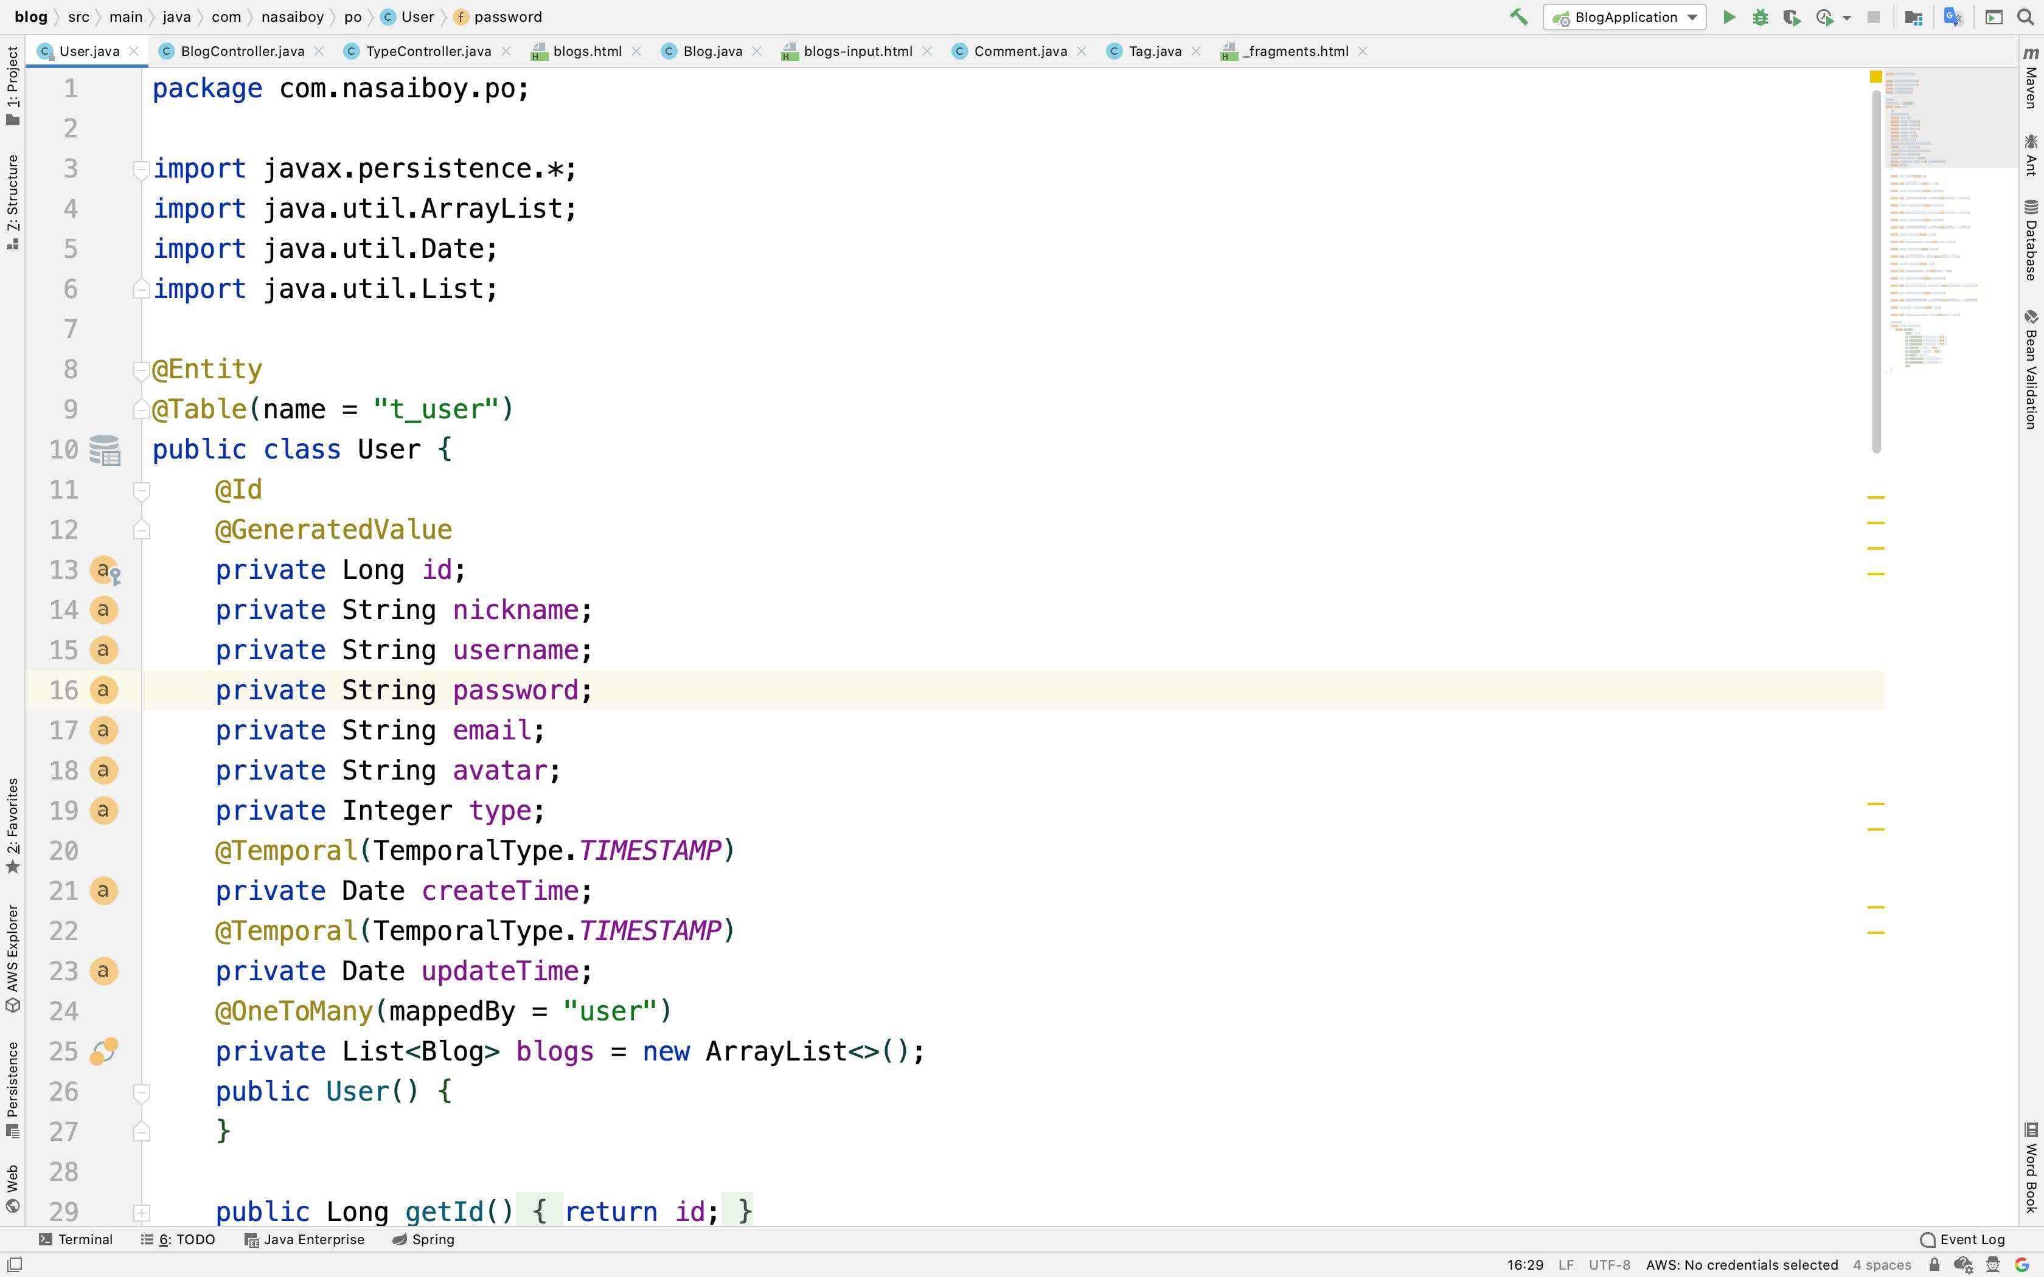Click the Build project hammer icon
The image size is (2044, 1277).
tap(1518, 17)
